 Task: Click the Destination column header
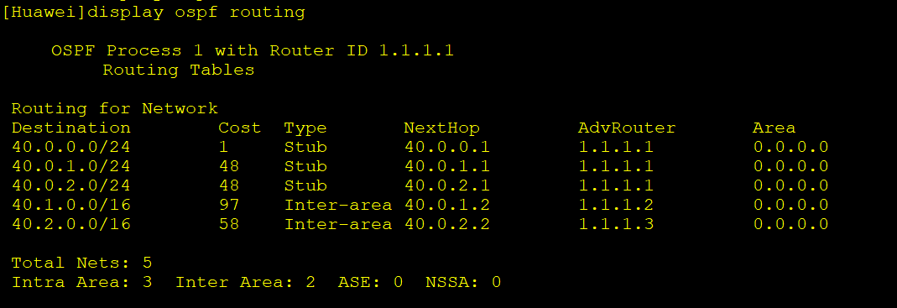tap(71, 128)
